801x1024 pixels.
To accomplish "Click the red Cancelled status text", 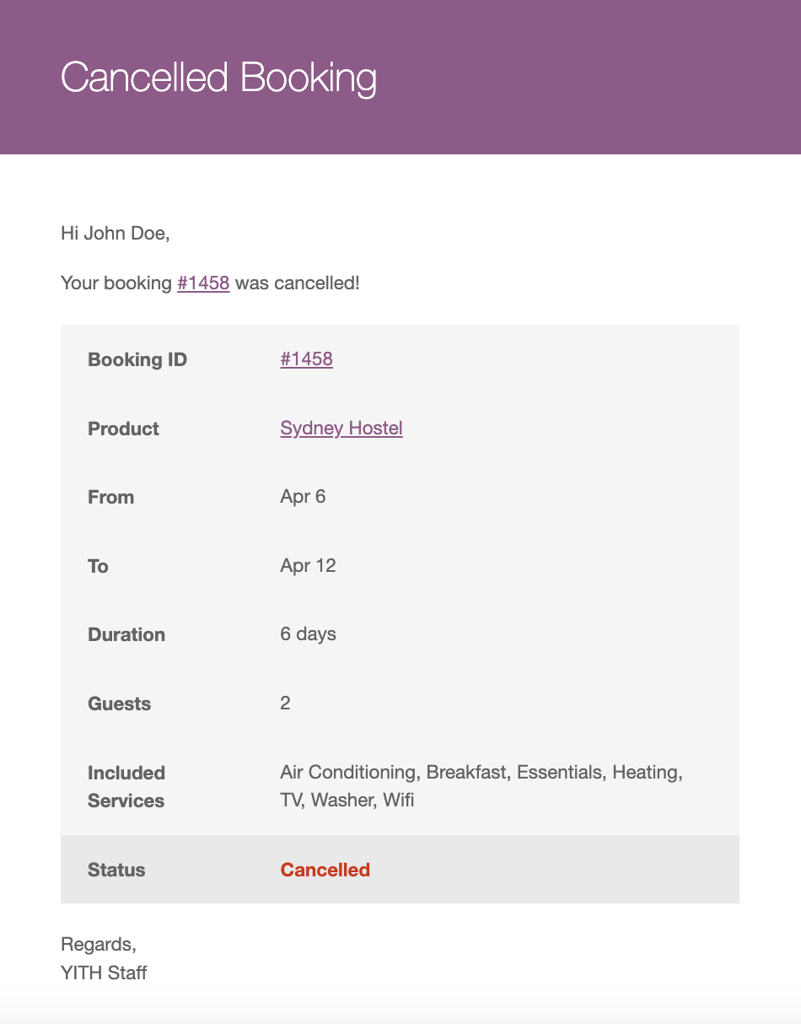I will [x=325, y=870].
